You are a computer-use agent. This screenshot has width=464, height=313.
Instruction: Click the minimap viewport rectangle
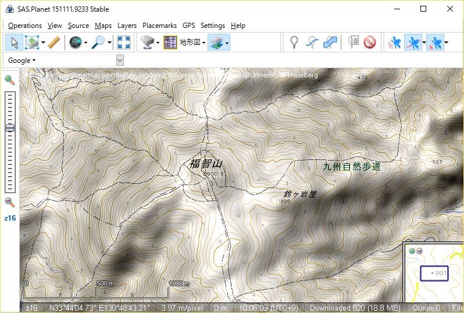pyautogui.click(x=434, y=273)
